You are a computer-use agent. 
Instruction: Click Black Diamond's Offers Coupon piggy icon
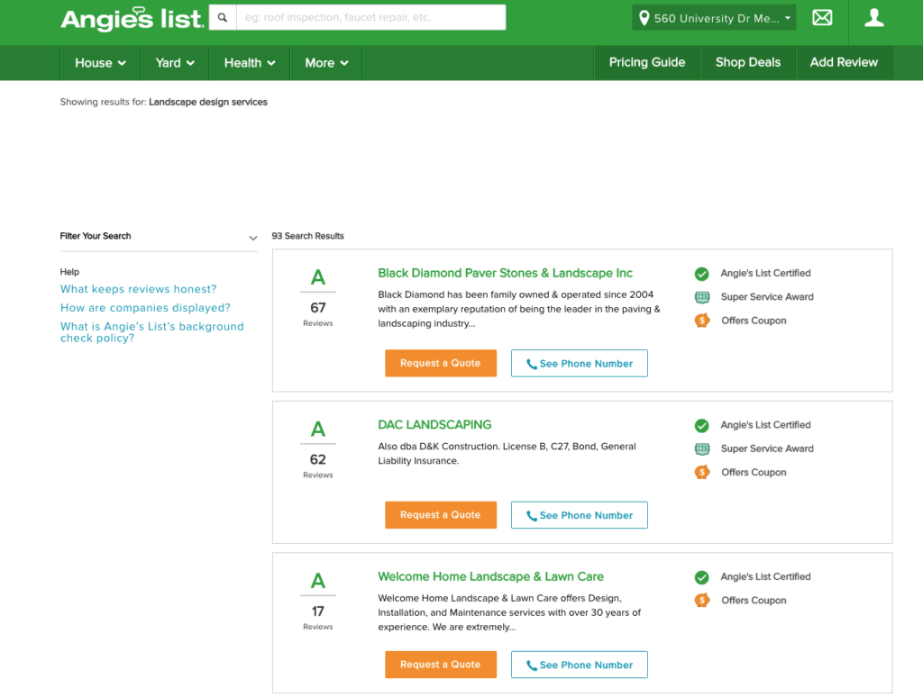pos(701,321)
